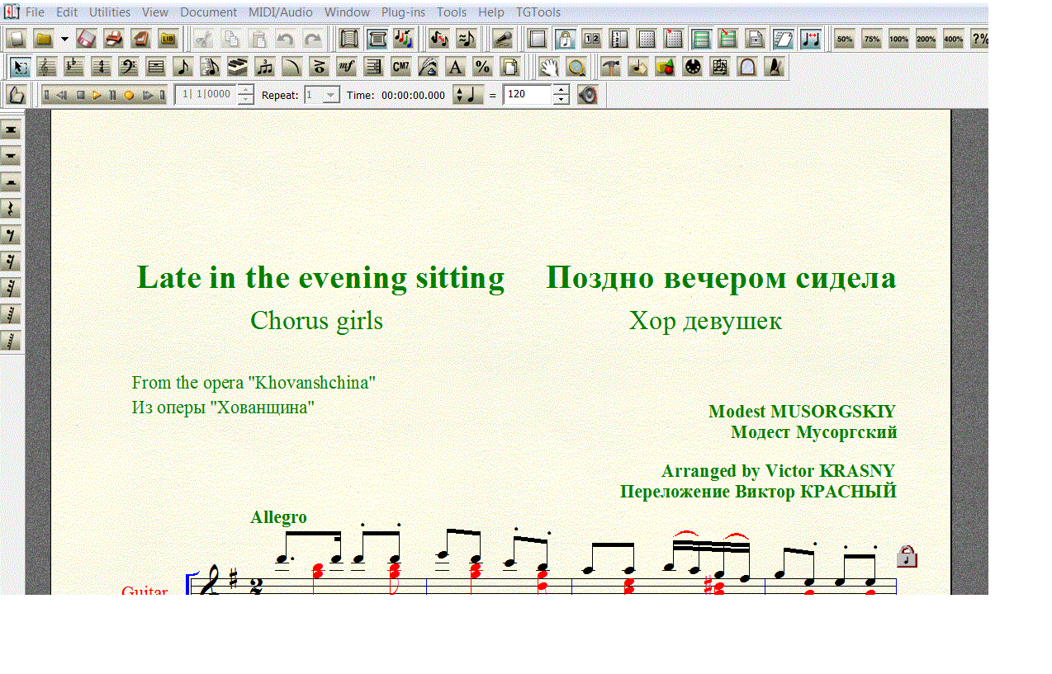The image size is (1052, 674).
Task: Toggle the slanted page toolbar button
Action: (782, 39)
